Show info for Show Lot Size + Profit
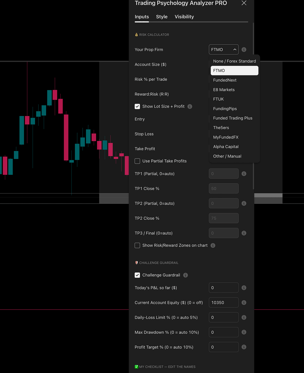 [x=190, y=106]
